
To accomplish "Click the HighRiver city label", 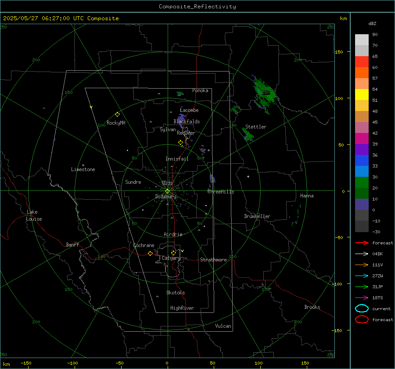I will [182, 308].
